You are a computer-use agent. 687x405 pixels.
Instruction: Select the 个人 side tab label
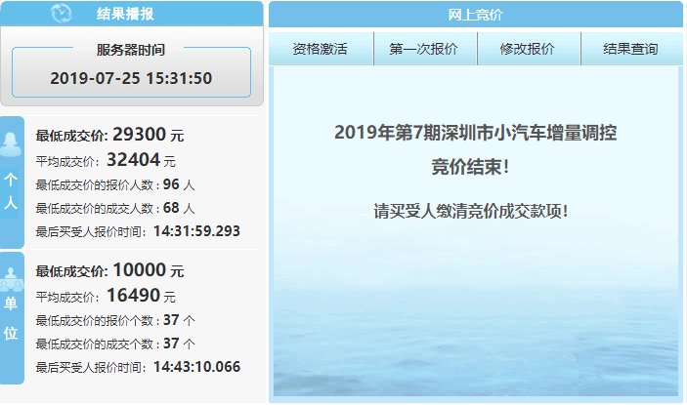click(11, 192)
